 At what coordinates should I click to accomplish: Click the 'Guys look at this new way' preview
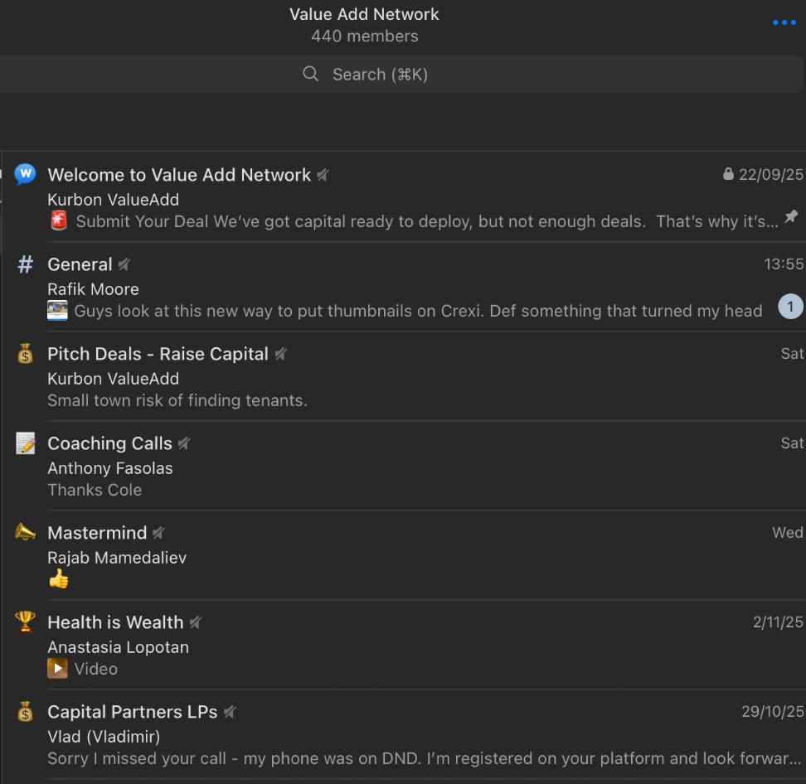tap(418, 311)
